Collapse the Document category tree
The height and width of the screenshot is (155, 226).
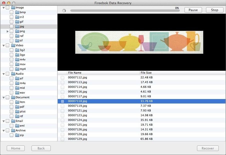click(3, 98)
